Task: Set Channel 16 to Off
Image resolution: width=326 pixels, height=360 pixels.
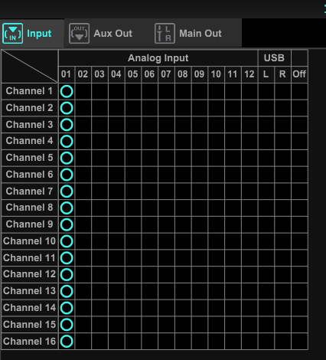Action: (299, 341)
